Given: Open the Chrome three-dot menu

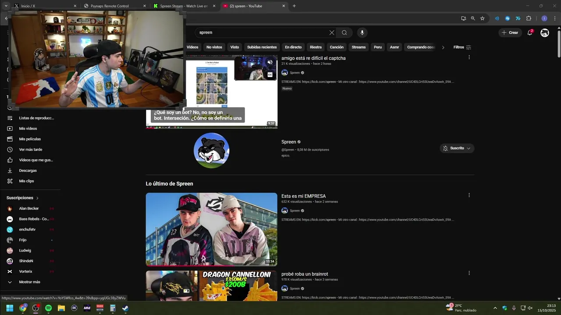Looking at the screenshot, I should point(554,18).
